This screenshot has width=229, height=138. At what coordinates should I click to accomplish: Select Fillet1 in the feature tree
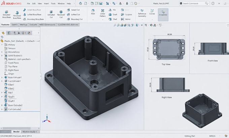(9, 85)
